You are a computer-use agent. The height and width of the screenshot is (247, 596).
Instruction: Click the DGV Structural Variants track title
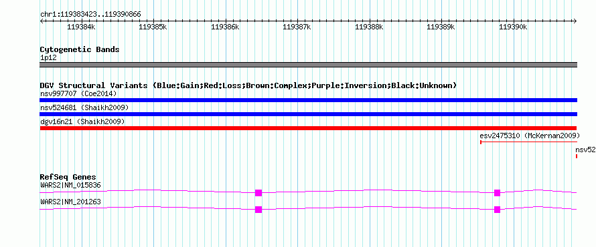point(248,85)
